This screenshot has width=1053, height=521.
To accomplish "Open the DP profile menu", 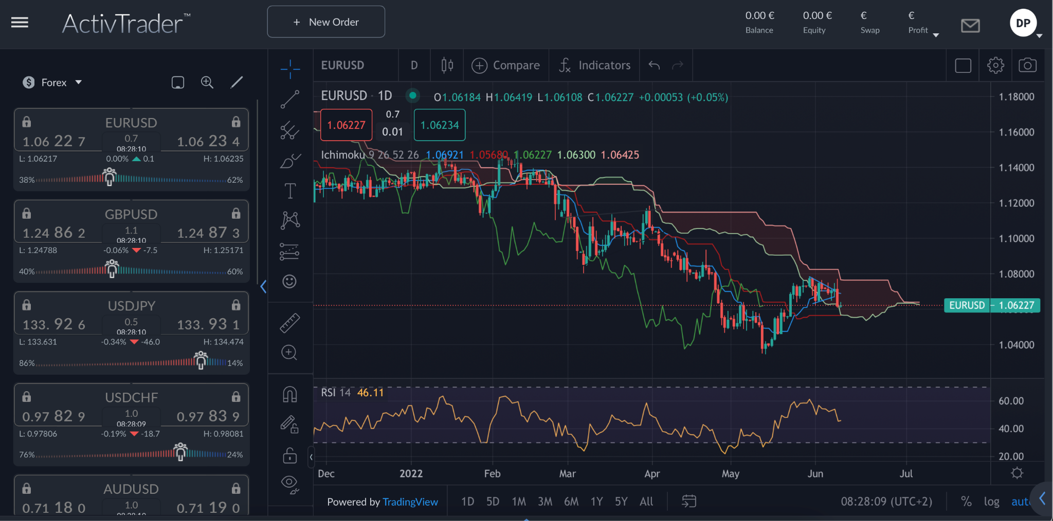I will pyautogui.click(x=1023, y=23).
